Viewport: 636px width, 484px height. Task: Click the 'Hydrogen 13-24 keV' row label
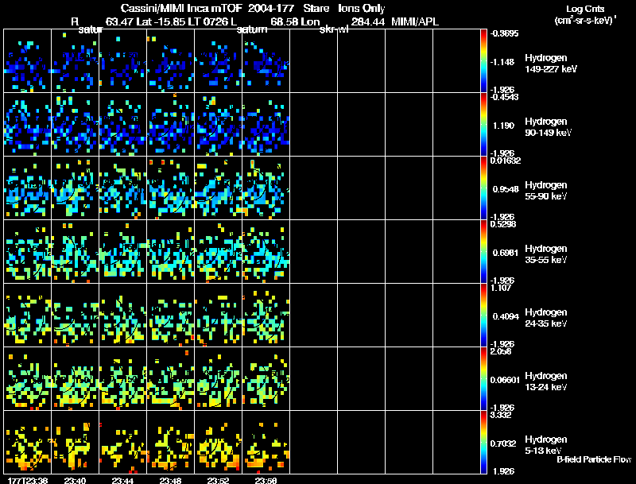coord(546,381)
